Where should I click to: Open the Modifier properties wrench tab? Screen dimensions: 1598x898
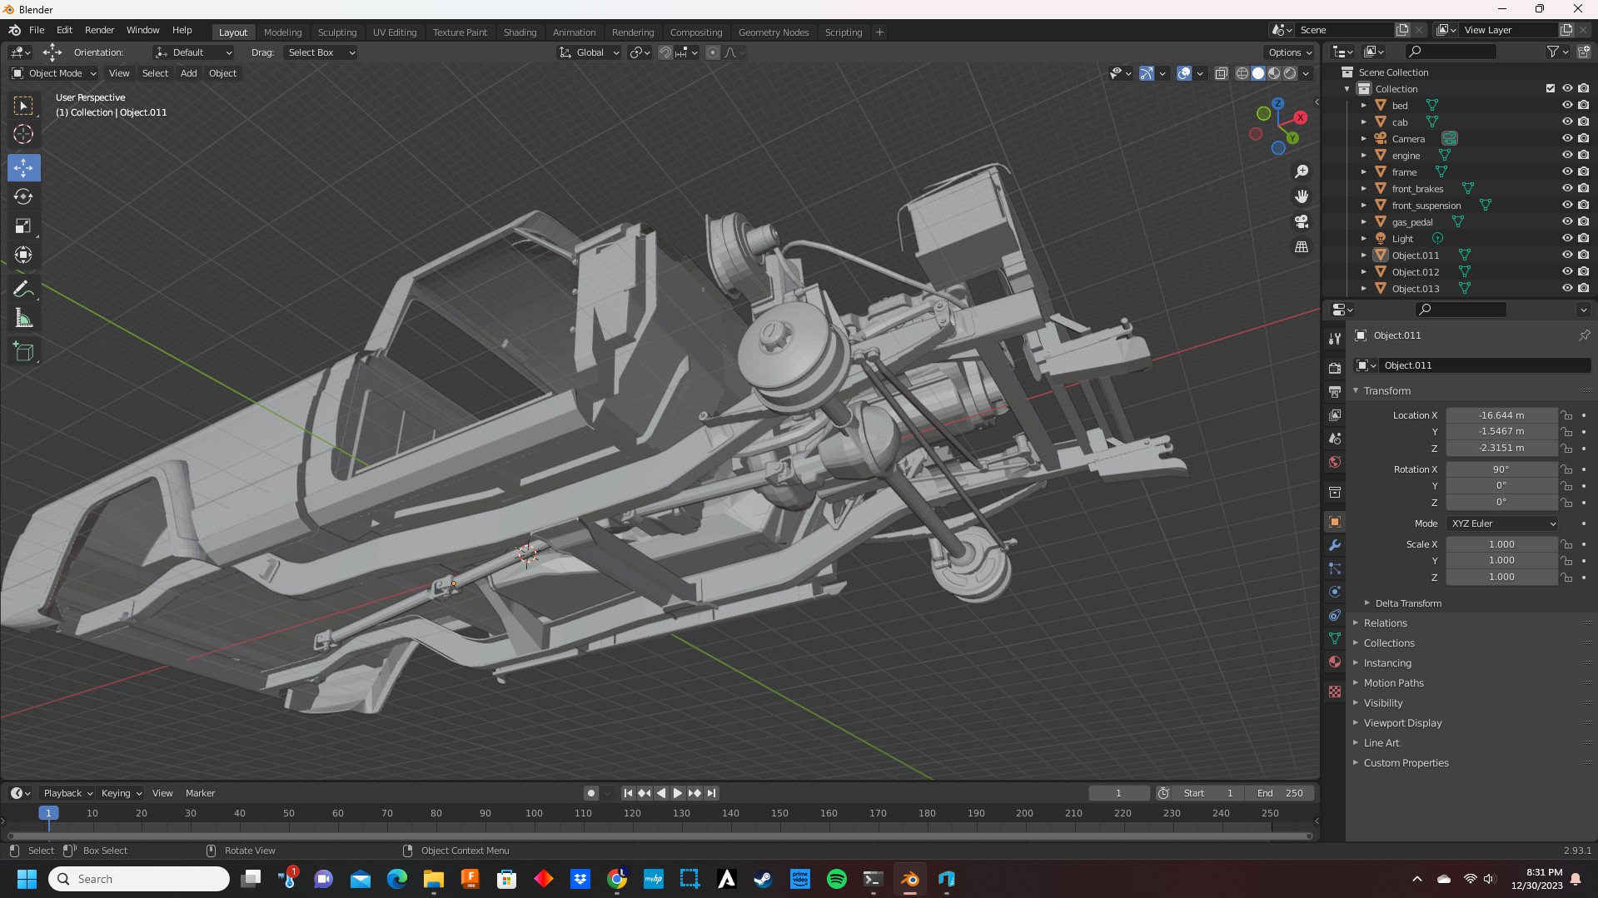(x=1335, y=546)
